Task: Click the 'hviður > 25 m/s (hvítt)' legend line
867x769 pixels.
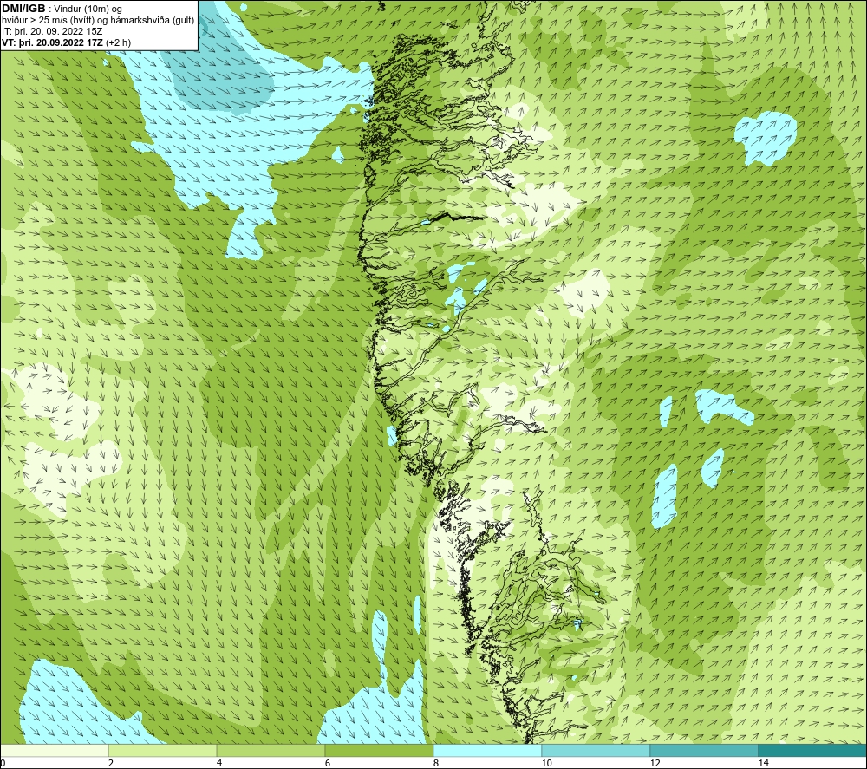Action: 98,21
